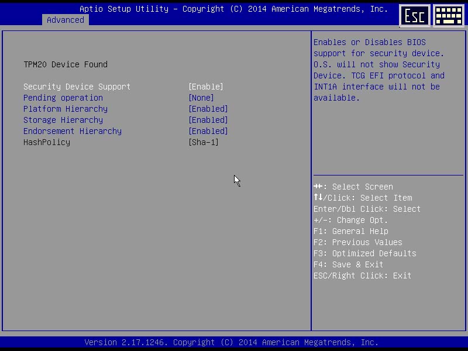Click the Esc icon button
The height and width of the screenshot is (351, 468).
[415, 16]
